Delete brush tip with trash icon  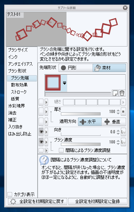tap(122, 93)
